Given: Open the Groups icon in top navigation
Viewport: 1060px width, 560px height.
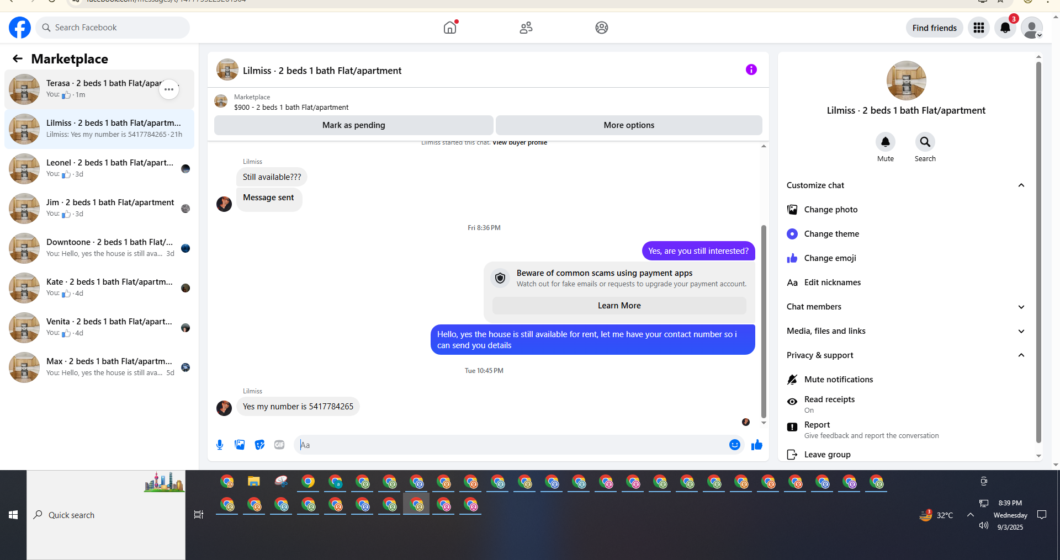Looking at the screenshot, I should (x=602, y=28).
